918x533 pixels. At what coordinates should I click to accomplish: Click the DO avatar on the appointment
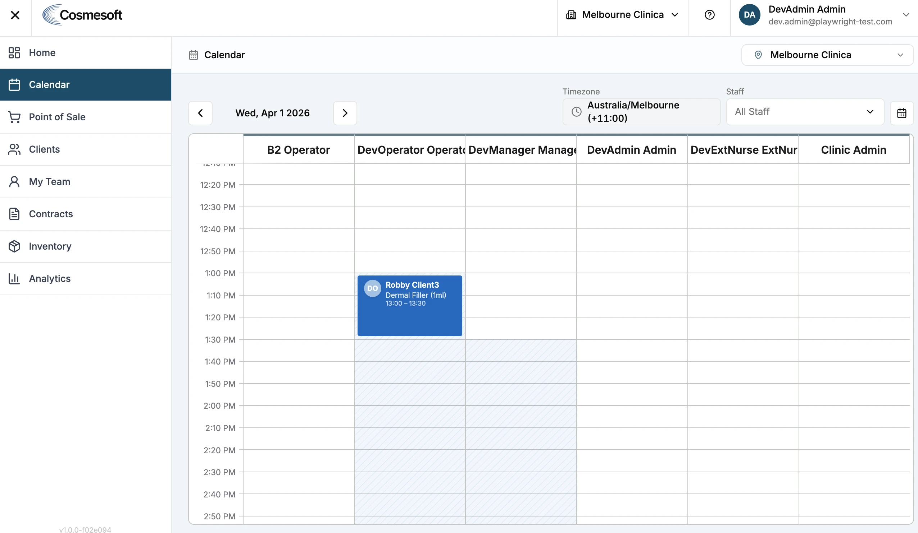click(x=372, y=288)
